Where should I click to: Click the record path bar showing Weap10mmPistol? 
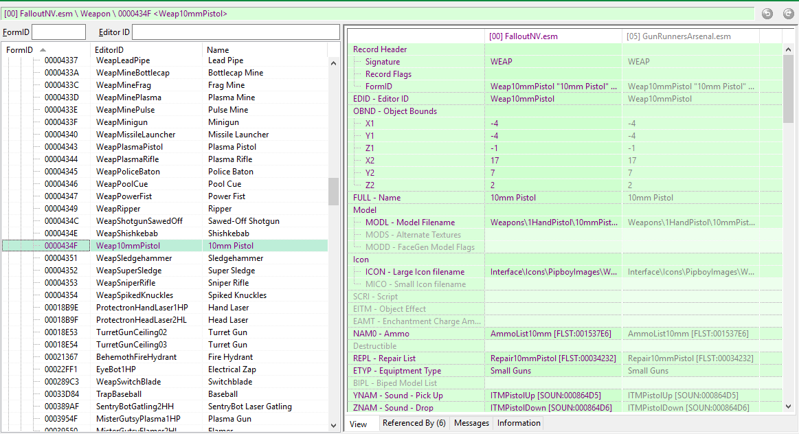click(378, 14)
